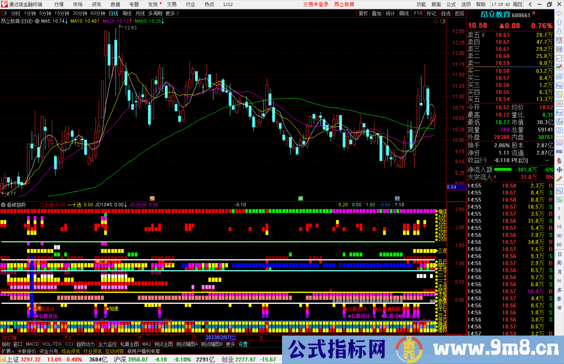Toggle the 看破趋势 indicator panel arrow
Screen dimensions: 564x364
3,205
